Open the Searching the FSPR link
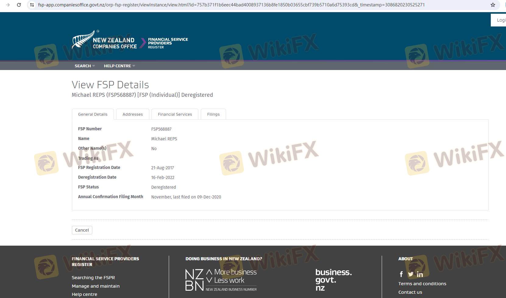 click(x=93, y=278)
